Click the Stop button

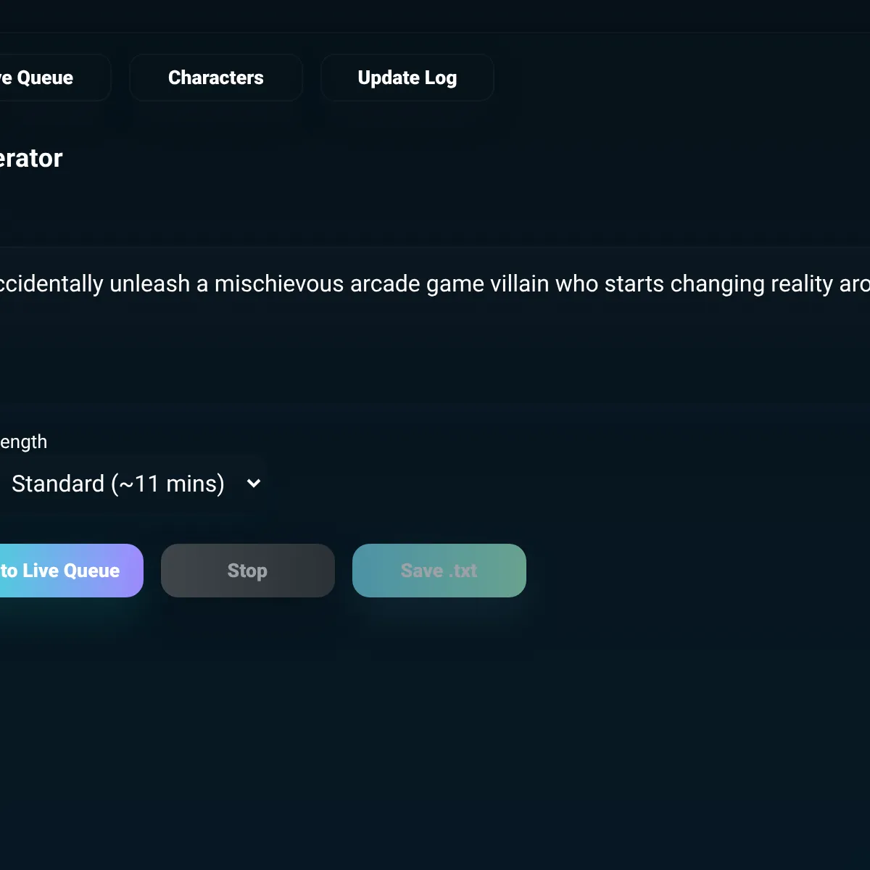[x=247, y=571]
